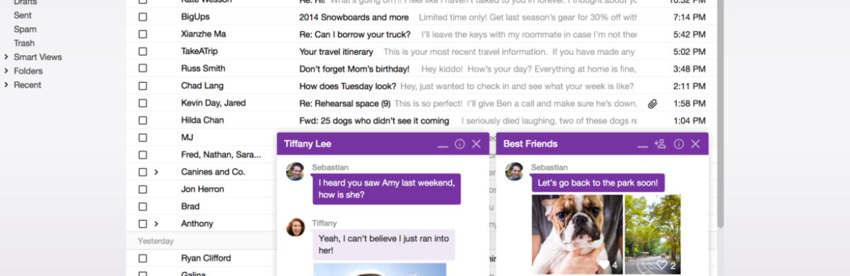This screenshot has height=276, width=850.
Task: Tick checkbox for TakeATrip email
Action: [x=142, y=52]
